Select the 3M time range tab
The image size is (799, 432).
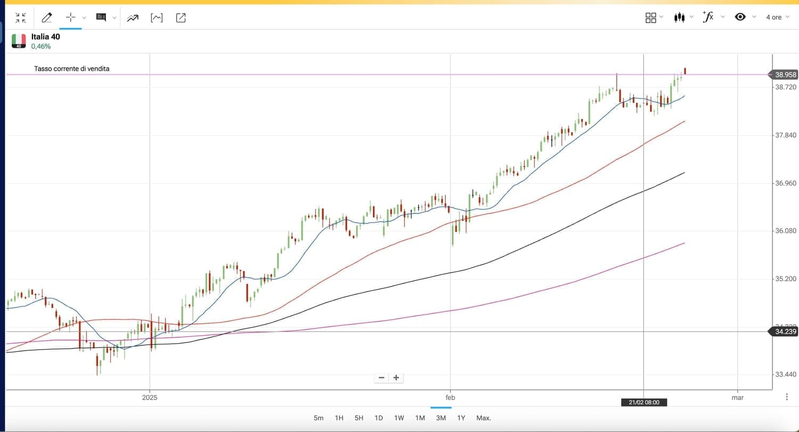click(441, 418)
